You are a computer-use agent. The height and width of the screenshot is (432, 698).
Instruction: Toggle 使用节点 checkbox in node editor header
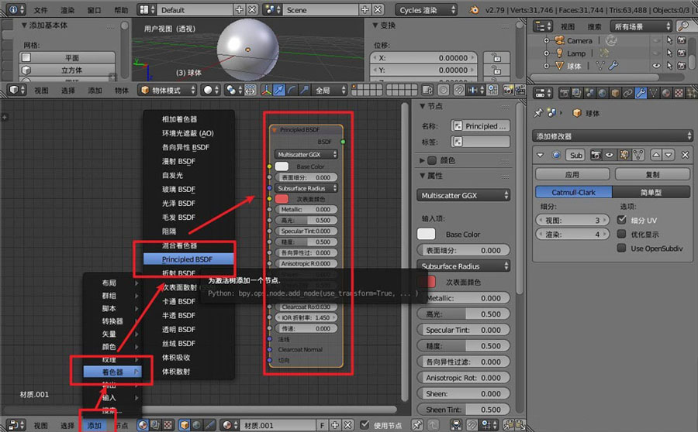coord(365,425)
